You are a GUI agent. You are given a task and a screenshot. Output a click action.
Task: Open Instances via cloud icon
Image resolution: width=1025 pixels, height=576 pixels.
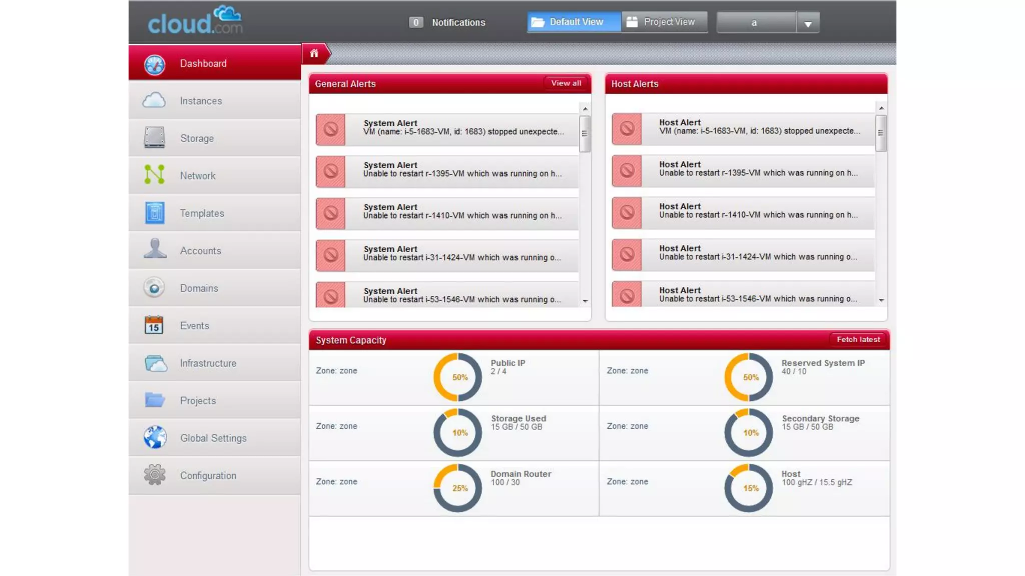click(x=154, y=100)
